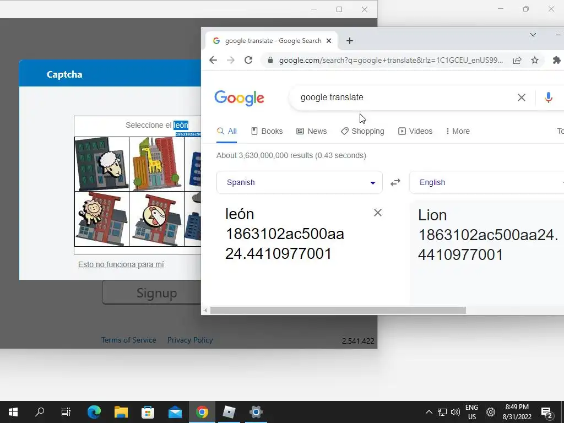Screen dimensions: 564x423
Task: Switch to the Videos results tab
Action: (415, 131)
